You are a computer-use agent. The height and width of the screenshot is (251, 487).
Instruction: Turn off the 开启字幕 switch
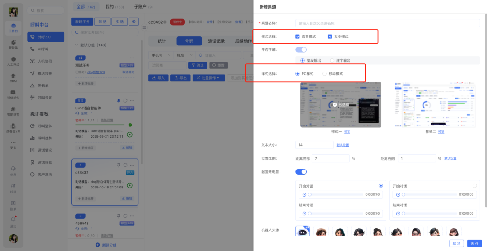click(301, 49)
